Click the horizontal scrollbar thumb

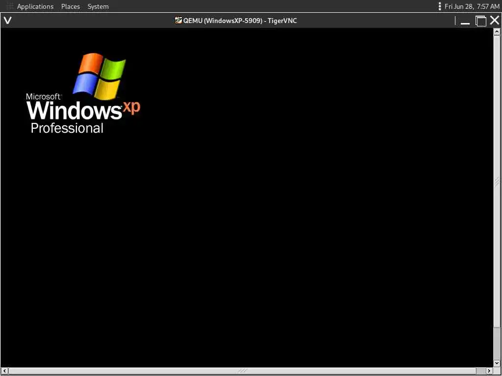point(243,371)
